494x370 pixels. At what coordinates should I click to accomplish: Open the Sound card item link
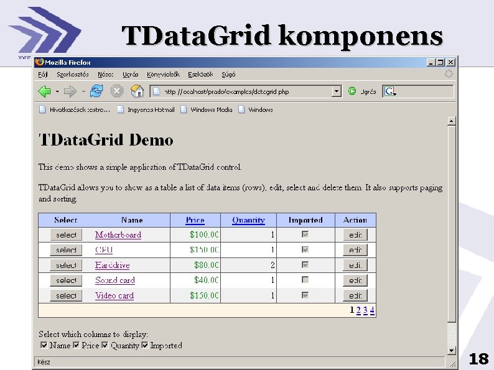tap(115, 280)
